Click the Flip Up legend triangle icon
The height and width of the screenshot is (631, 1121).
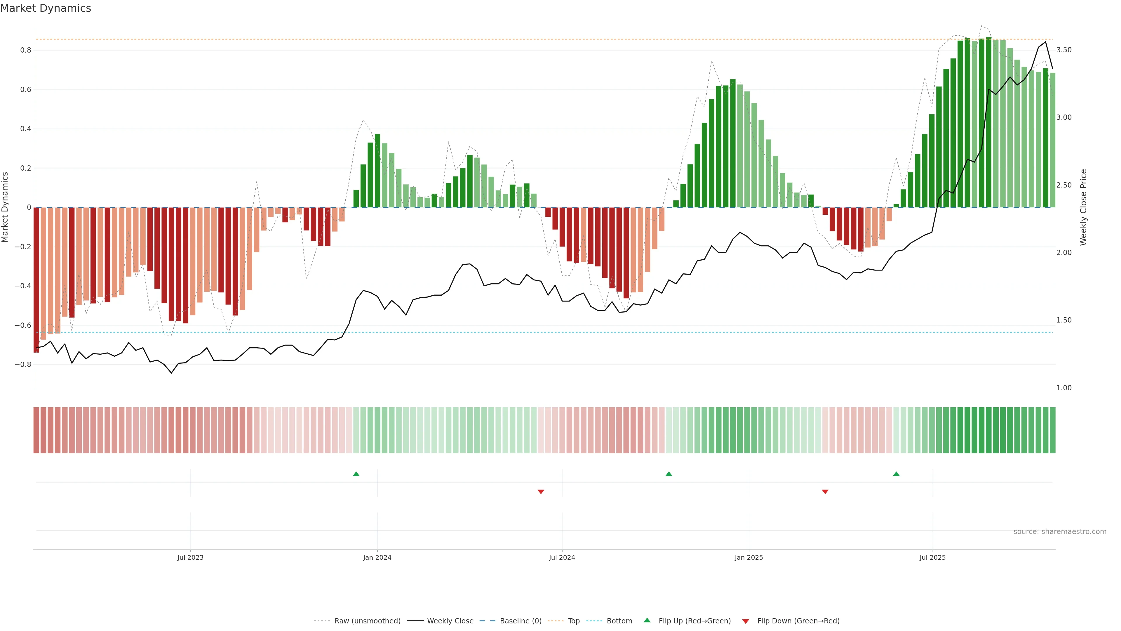647,620
